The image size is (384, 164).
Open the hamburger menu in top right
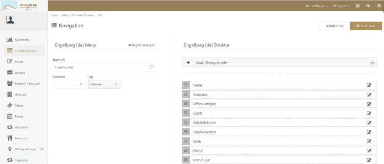tap(378, 6)
